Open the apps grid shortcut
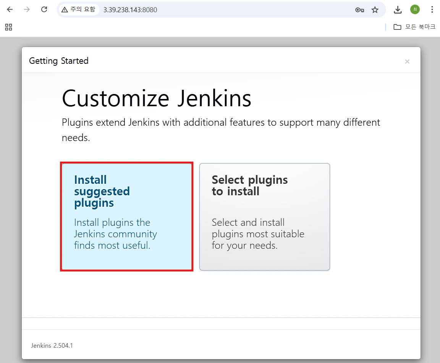The width and height of the screenshot is (440, 363). [x=9, y=27]
